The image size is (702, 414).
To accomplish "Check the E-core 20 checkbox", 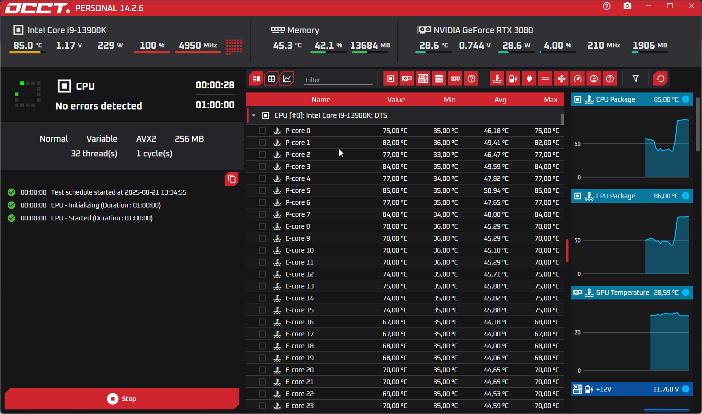I will tap(262, 370).
